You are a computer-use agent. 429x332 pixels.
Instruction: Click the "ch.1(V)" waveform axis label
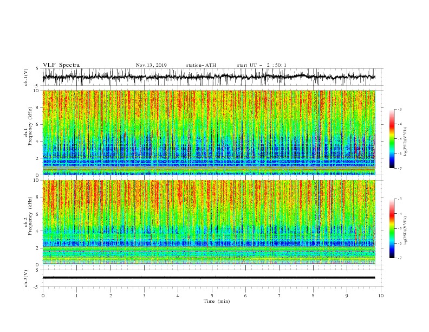(26, 77)
